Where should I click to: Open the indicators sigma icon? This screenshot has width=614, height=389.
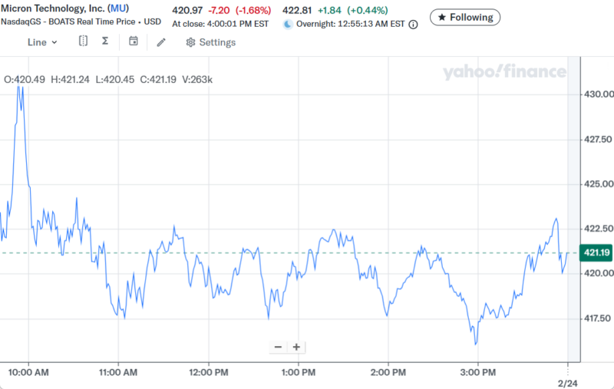click(x=105, y=42)
